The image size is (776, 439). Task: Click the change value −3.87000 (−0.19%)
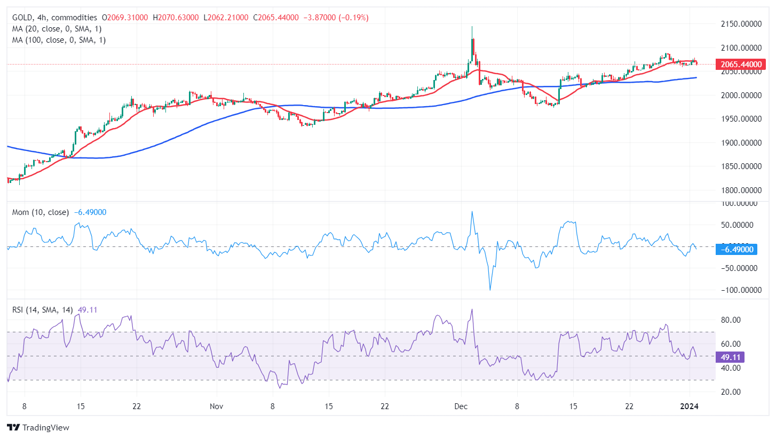336,18
